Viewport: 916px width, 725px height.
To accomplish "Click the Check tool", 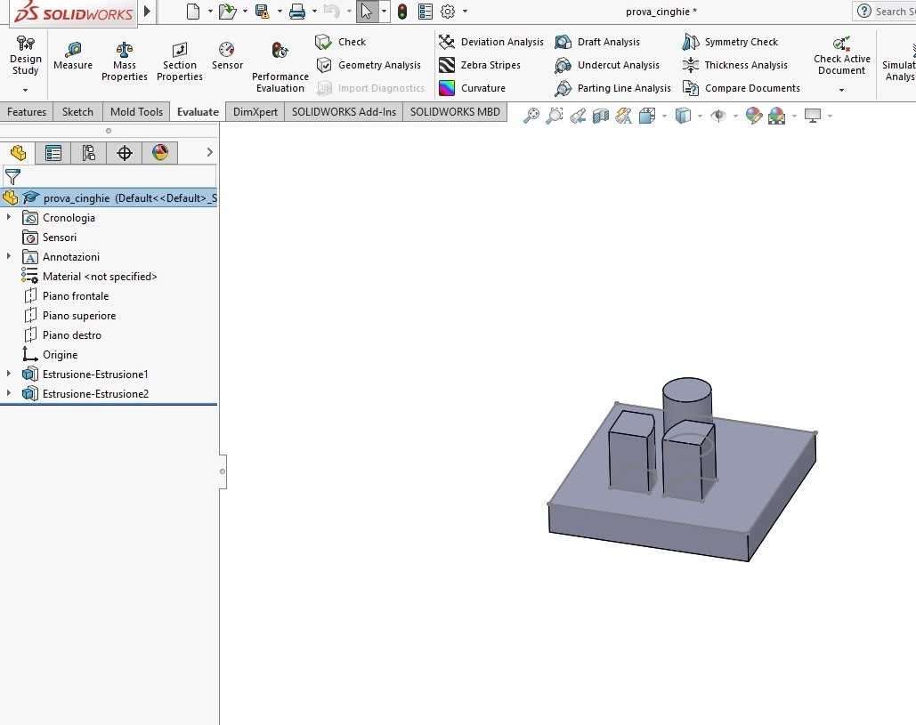I will 341,42.
